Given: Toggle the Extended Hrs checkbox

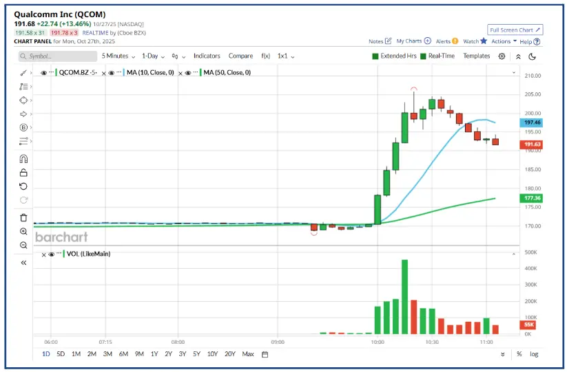Looking at the screenshot, I should pos(375,56).
